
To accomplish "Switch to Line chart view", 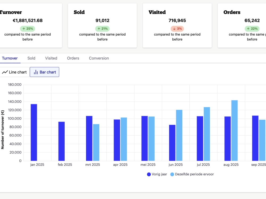I will click(14, 72).
